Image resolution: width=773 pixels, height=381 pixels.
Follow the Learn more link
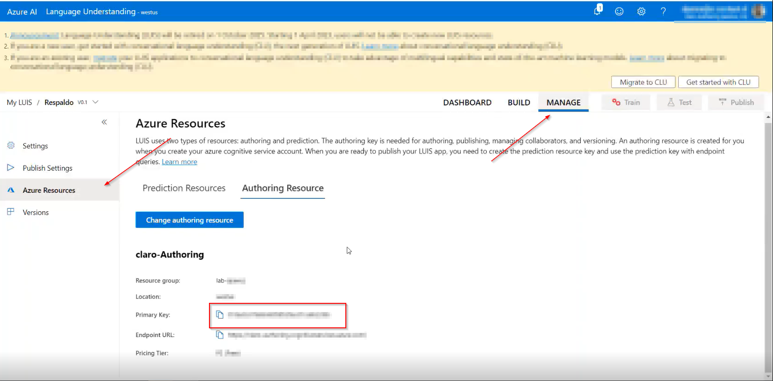coord(179,161)
